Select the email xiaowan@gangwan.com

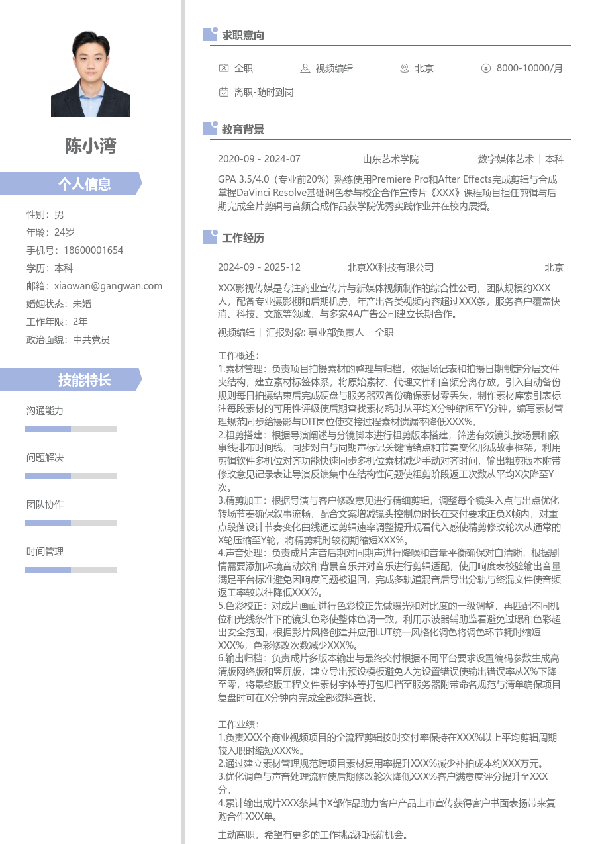pos(108,286)
